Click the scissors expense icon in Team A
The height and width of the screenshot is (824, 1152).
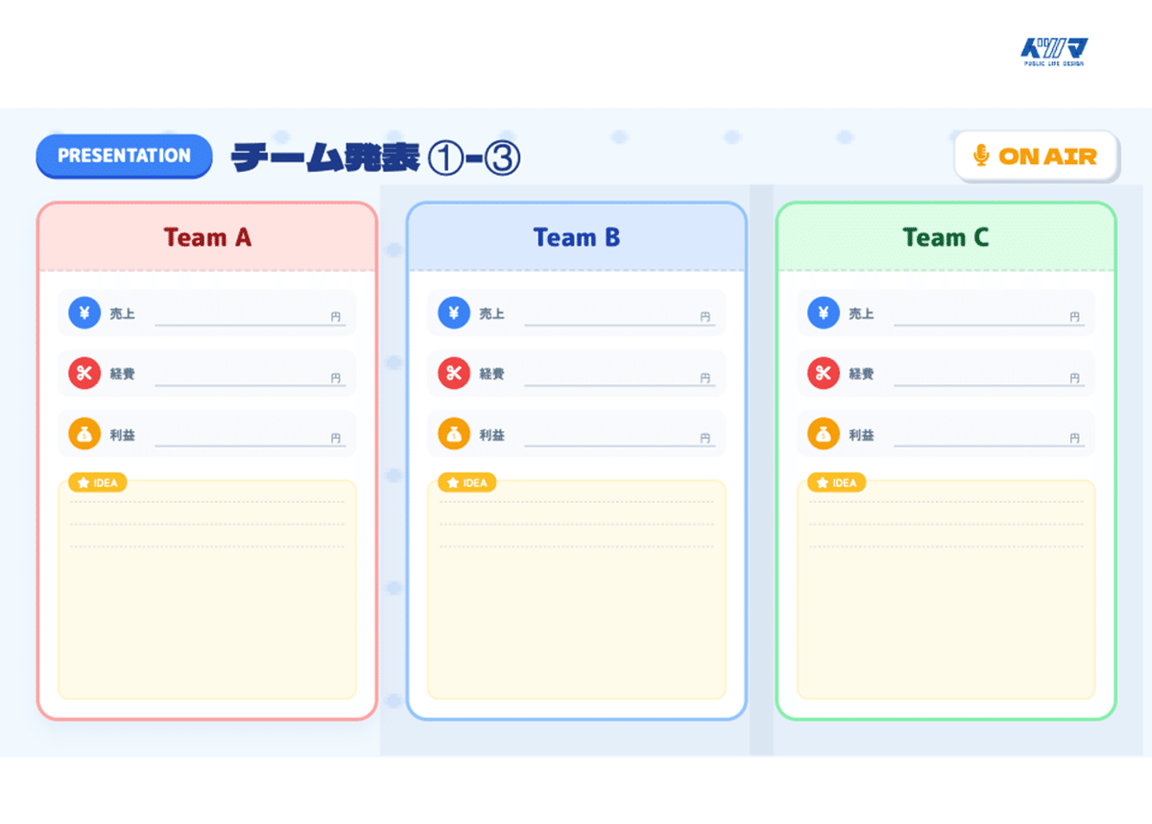click(84, 373)
